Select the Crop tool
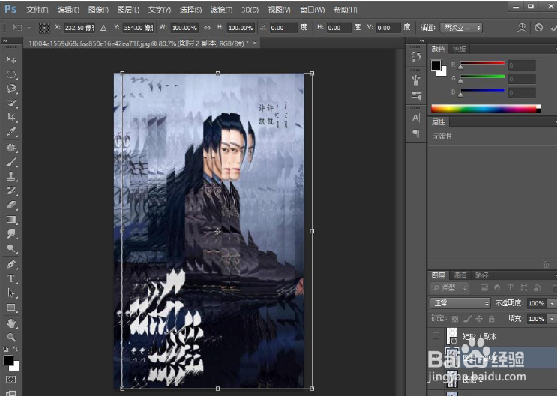The width and height of the screenshot is (557, 396). pos(11,117)
